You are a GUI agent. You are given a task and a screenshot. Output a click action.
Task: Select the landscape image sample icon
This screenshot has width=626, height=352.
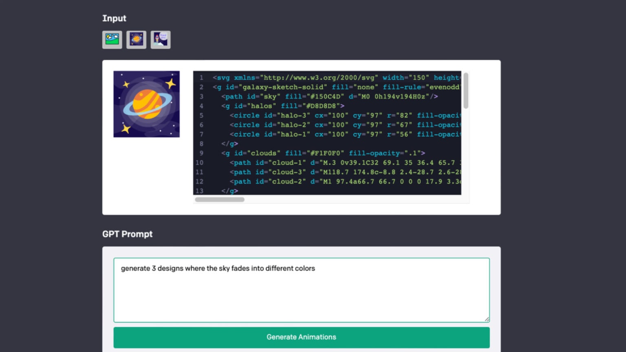[112, 40]
